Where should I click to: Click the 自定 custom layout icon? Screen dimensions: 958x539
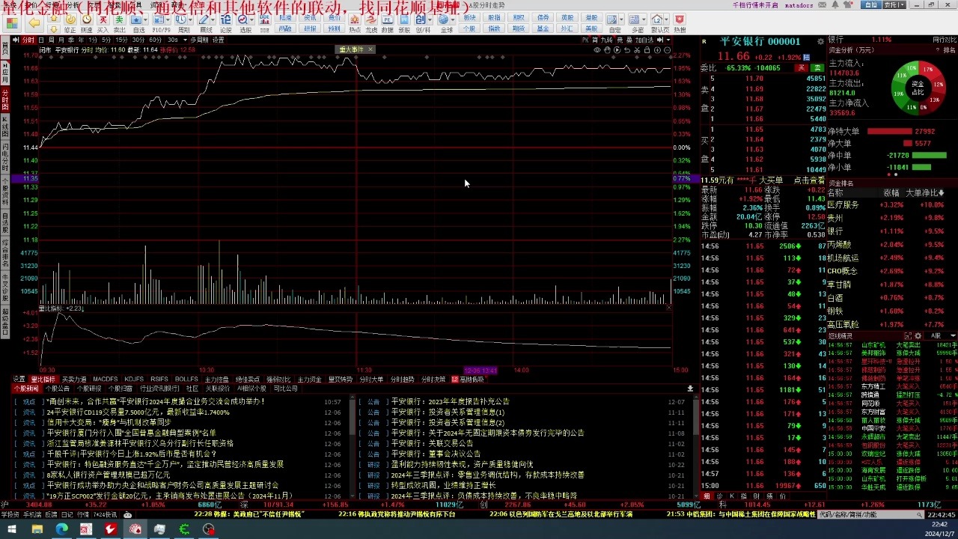click(614, 22)
